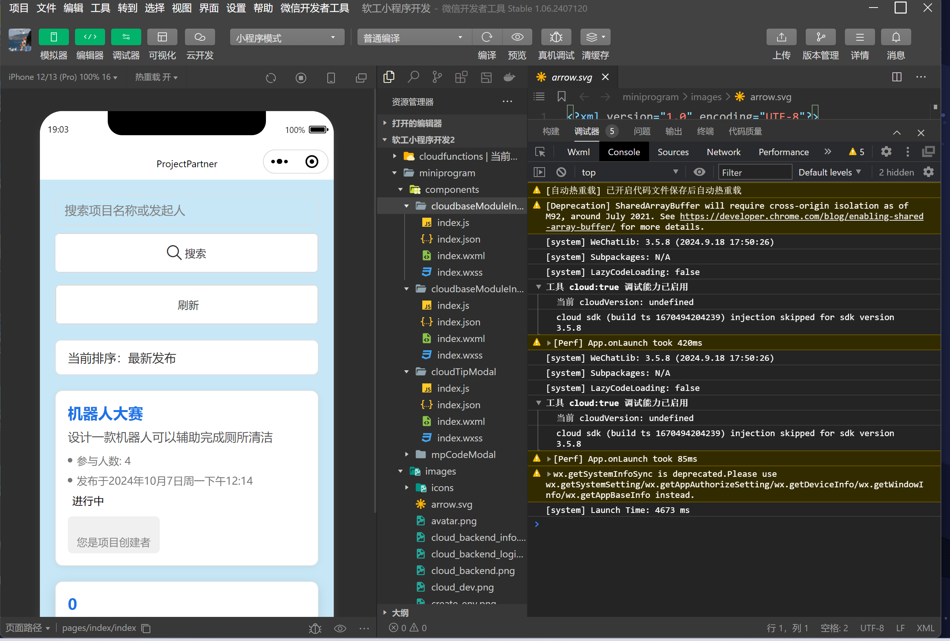Open the search icon in explorer sidebar
950x641 pixels.
pyautogui.click(x=413, y=77)
